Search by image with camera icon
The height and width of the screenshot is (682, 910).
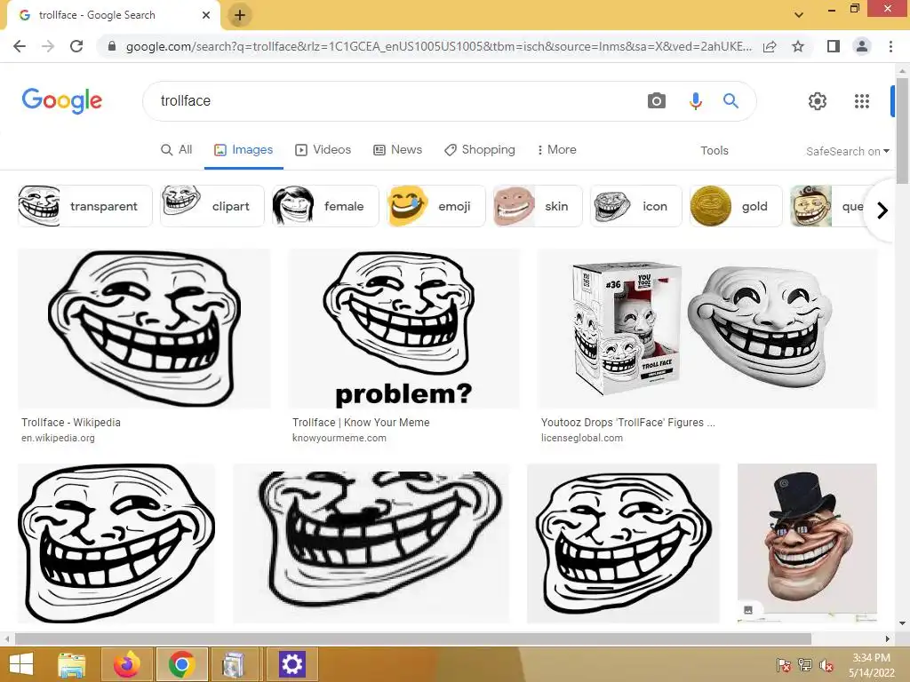[x=657, y=101]
